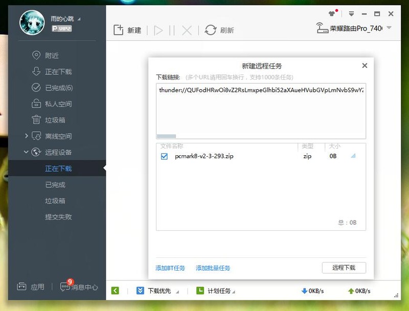
Task: Open the 应用 apps icon
Action: pos(21,288)
